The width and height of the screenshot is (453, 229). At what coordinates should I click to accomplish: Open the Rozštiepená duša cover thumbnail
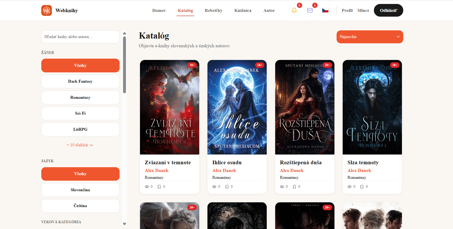pyautogui.click(x=305, y=107)
